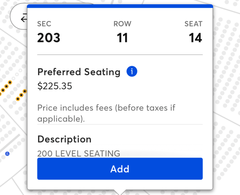This screenshot has width=240, height=195.
Task: Click the section number 203
Action: point(49,38)
